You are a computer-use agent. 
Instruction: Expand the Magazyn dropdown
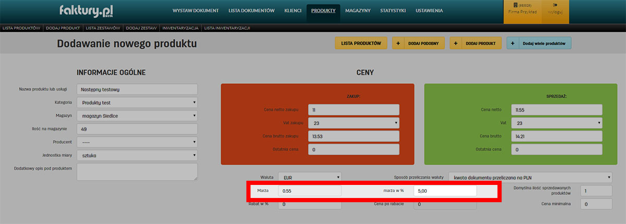coord(137,116)
